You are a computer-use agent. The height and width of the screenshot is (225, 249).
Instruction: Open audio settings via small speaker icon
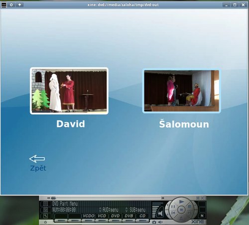[x=160, y=222]
